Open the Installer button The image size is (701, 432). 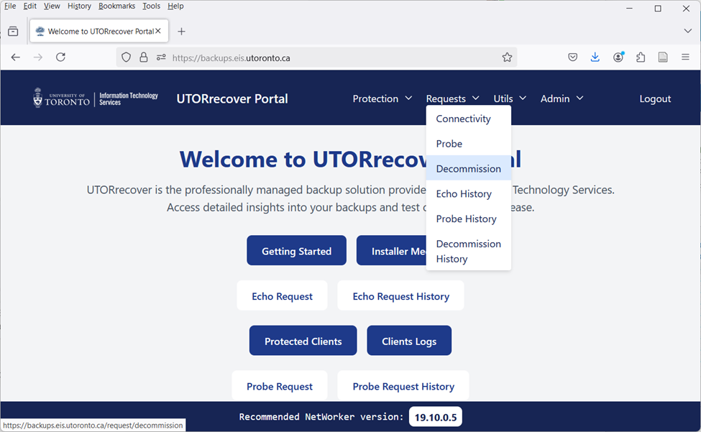click(x=392, y=251)
